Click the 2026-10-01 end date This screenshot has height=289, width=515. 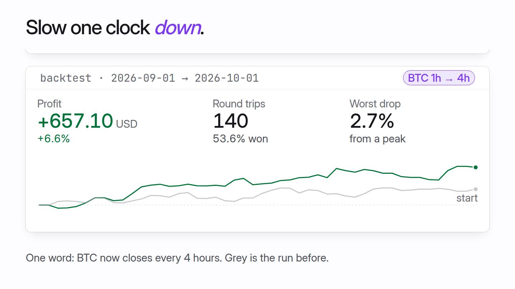[227, 78]
